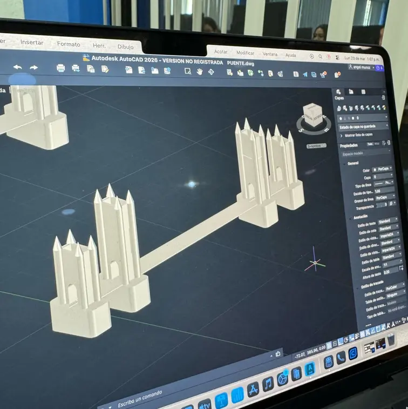Click the angel munoz account button
The height and width of the screenshot is (409, 408).
pos(362,67)
